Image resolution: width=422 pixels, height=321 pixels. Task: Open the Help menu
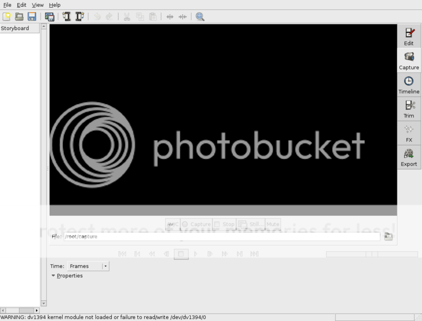coord(54,5)
